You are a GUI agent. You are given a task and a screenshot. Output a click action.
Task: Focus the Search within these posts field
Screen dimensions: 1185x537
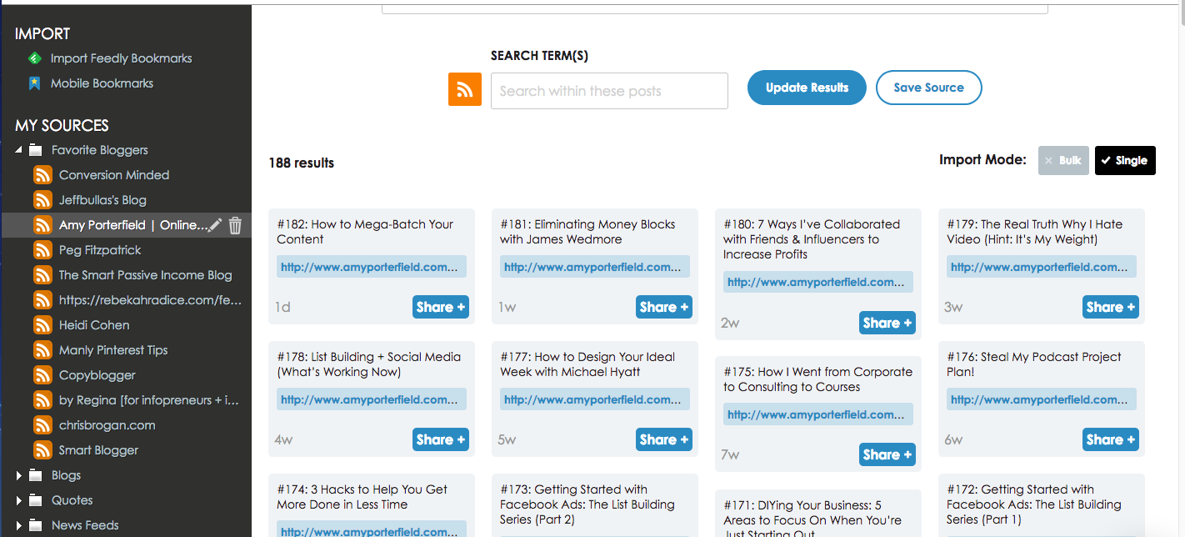[x=609, y=91]
